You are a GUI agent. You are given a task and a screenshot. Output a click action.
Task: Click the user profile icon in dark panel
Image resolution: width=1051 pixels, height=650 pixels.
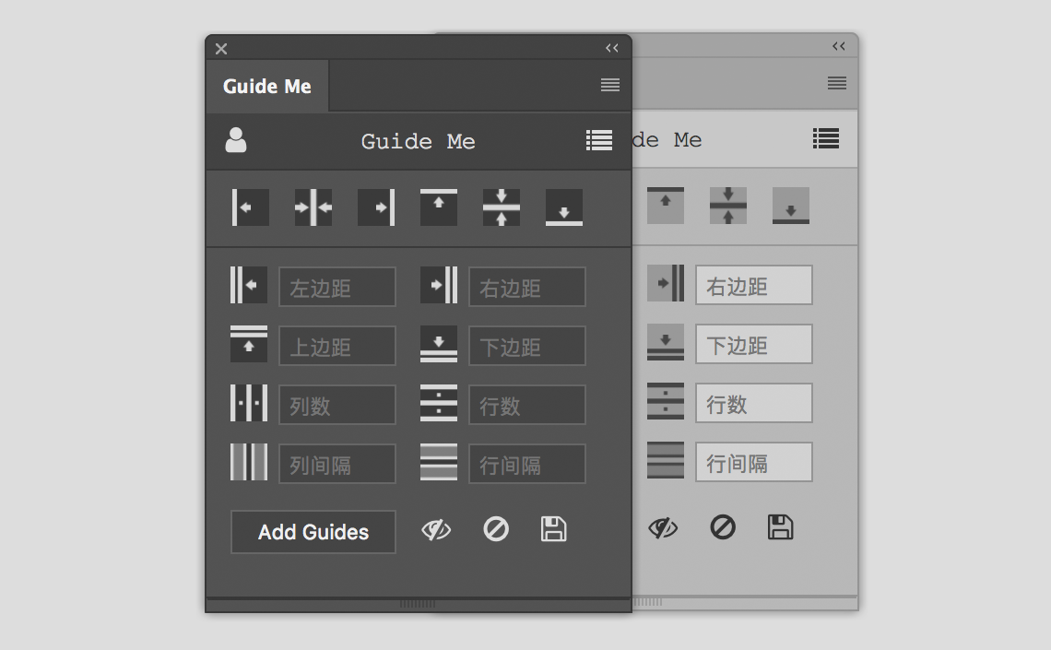coord(236,140)
